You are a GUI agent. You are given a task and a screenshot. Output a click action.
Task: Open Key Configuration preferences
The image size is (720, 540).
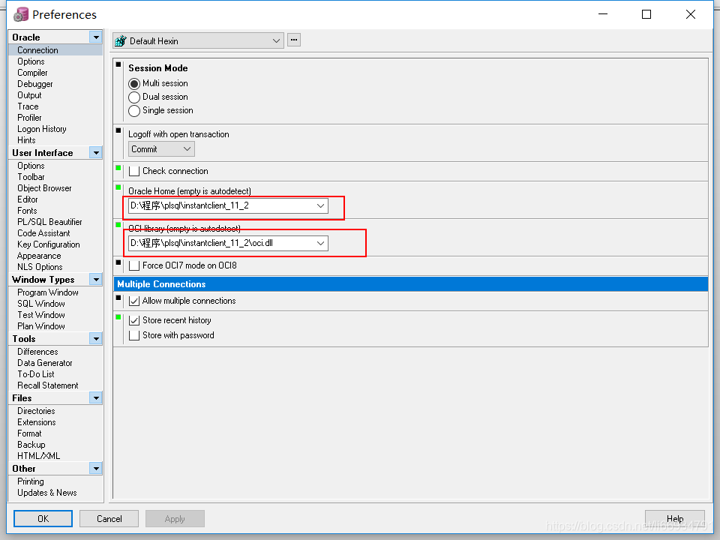click(x=49, y=244)
